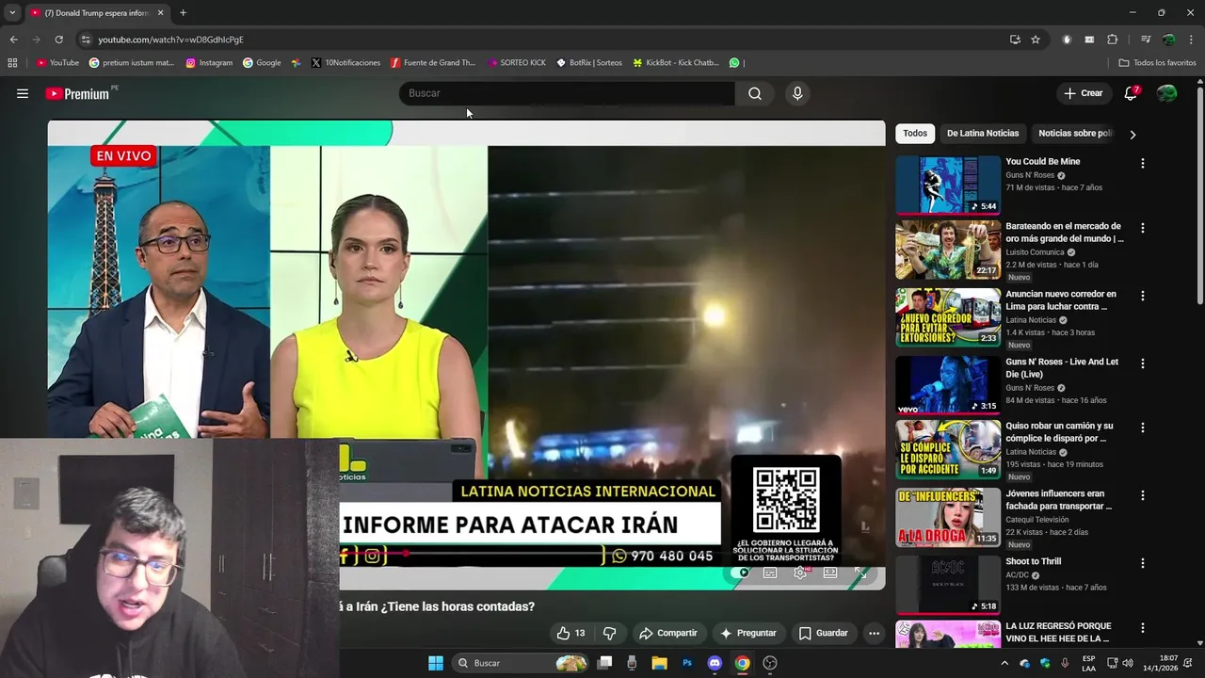Open the Windows Start menu
This screenshot has width=1205, height=678.
click(436, 663)
